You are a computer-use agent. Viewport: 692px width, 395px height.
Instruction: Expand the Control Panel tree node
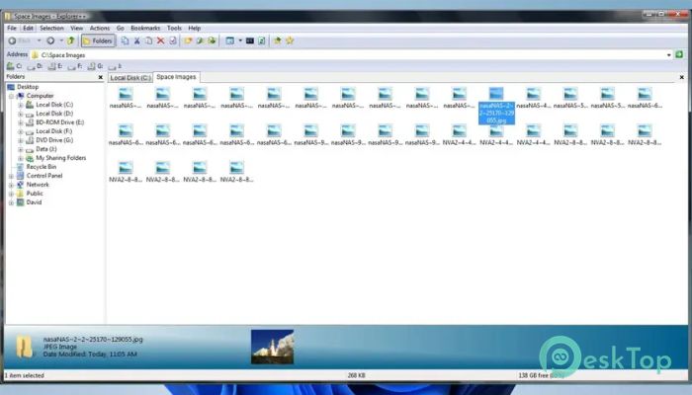pyautogui.click(x=12, y=176)
